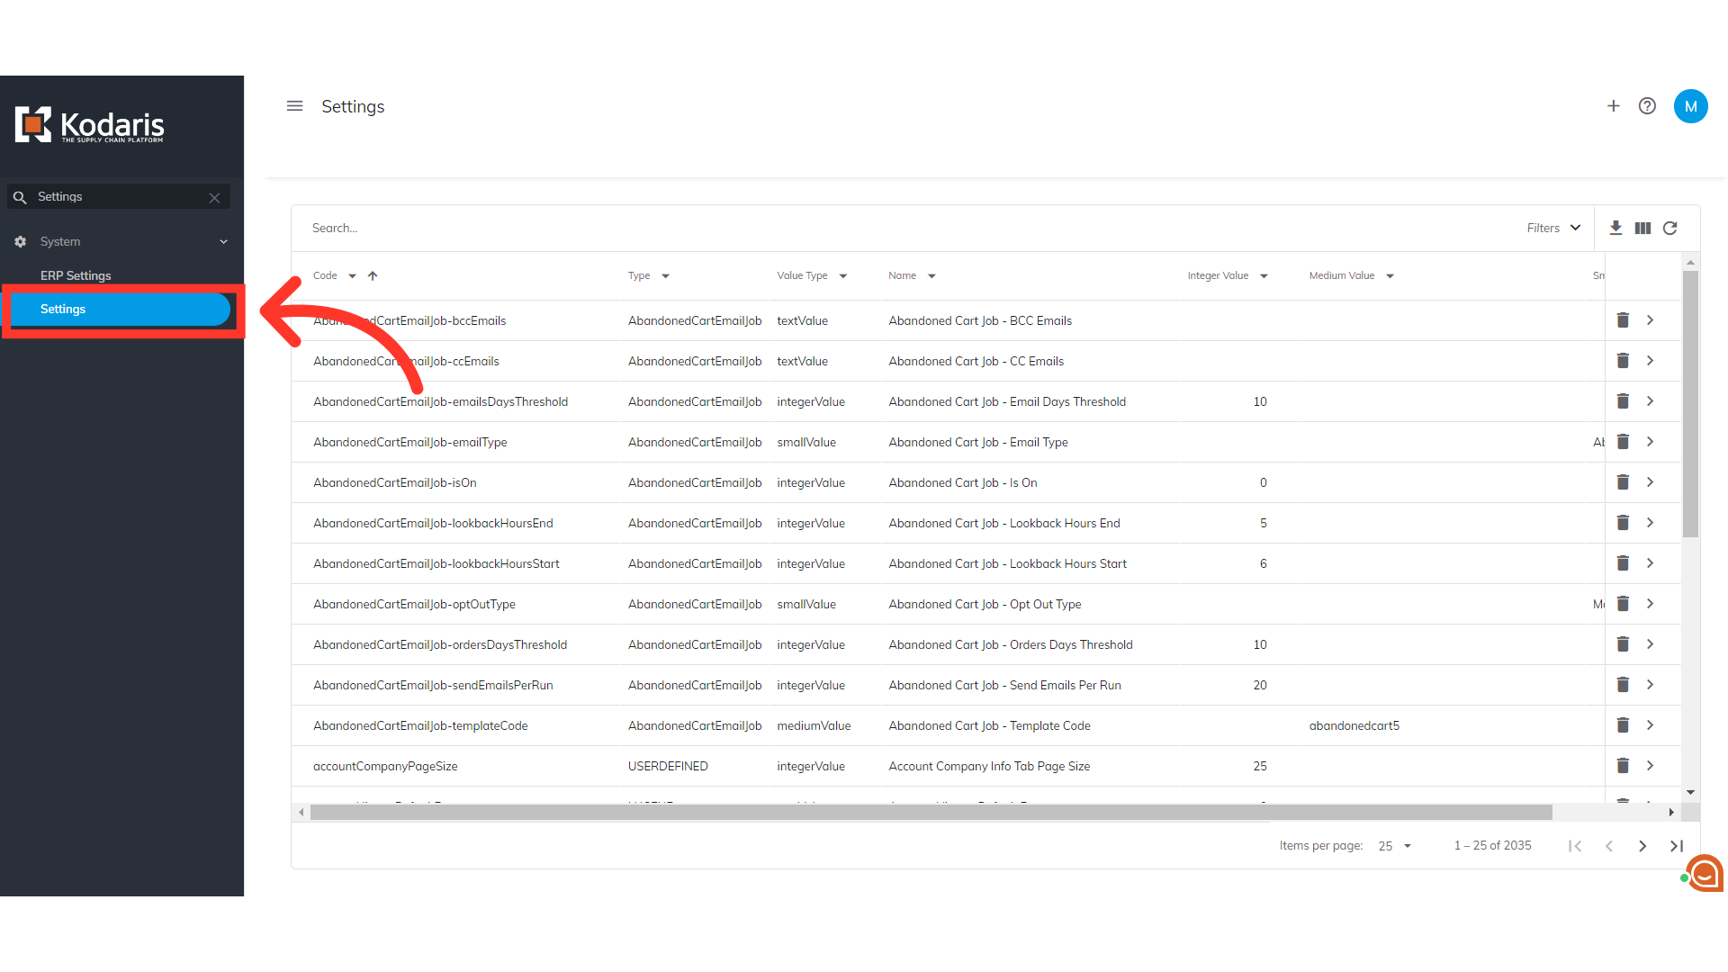
Task: Go to the next page of results
Action: tap(1642, 846)
